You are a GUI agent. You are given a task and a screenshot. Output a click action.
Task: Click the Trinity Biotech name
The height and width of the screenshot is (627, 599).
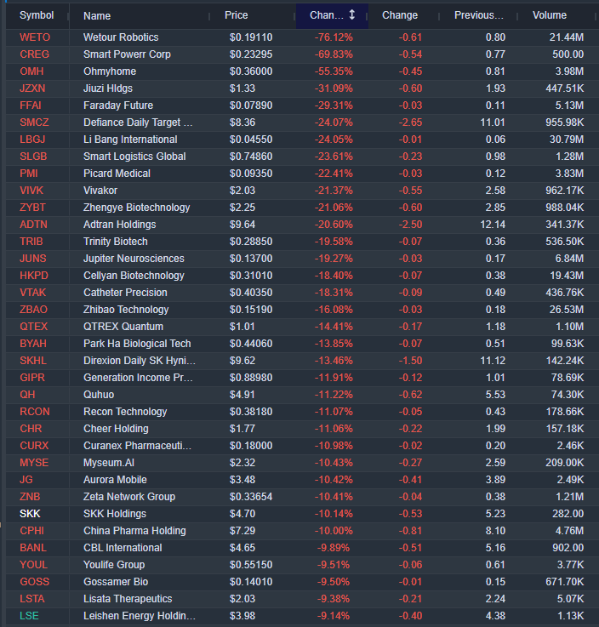(x=115, y=242)
